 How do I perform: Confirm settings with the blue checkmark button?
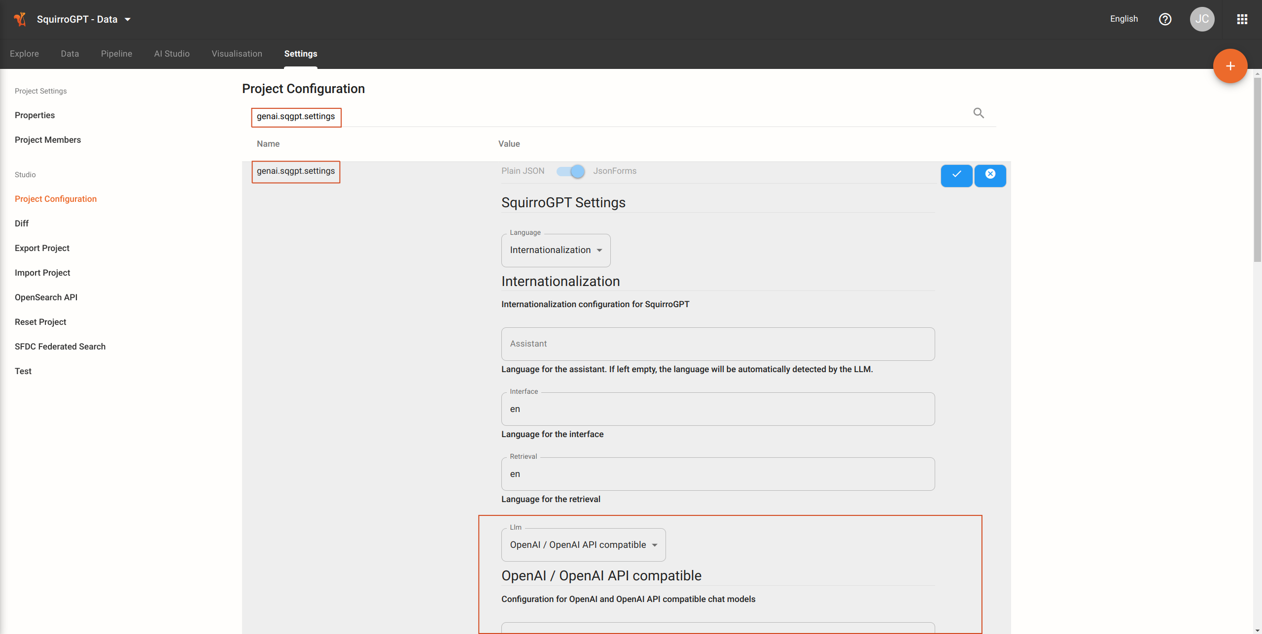(956, 175)
